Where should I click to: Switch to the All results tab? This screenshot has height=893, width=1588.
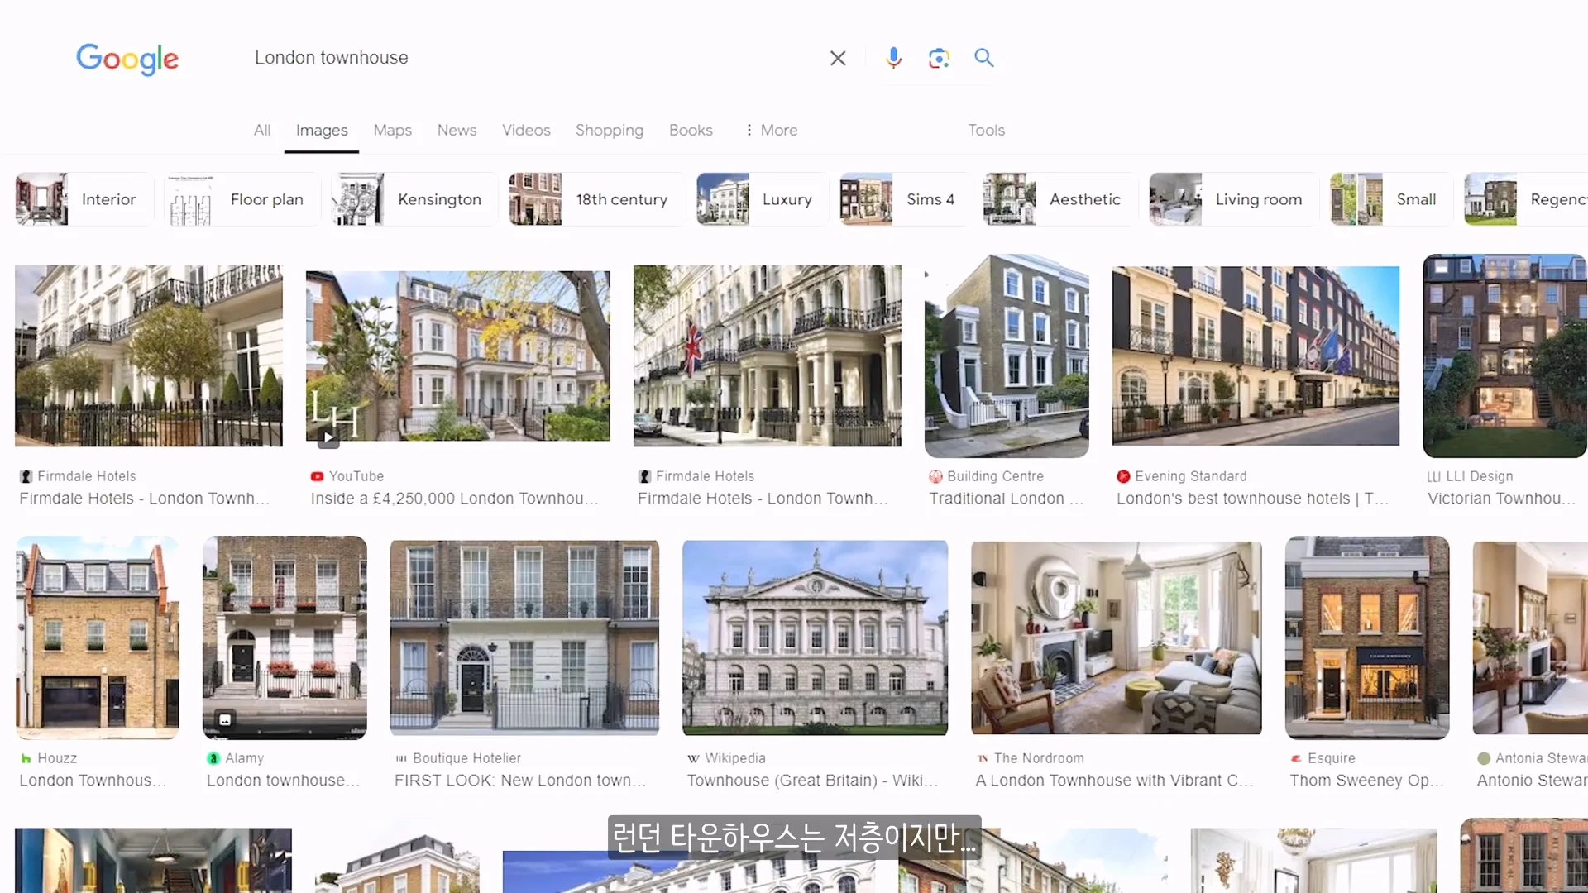(262, 130)
